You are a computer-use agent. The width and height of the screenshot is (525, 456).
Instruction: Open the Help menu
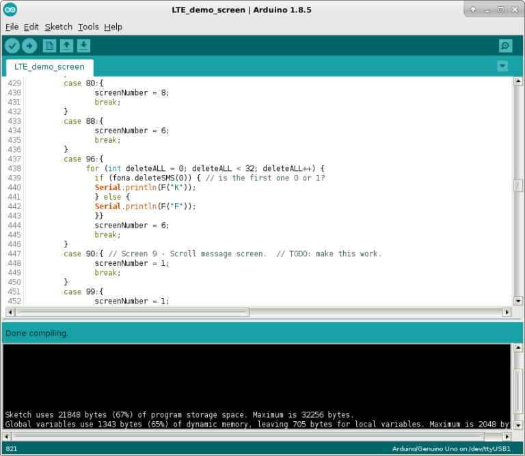(x=113, y=27)
